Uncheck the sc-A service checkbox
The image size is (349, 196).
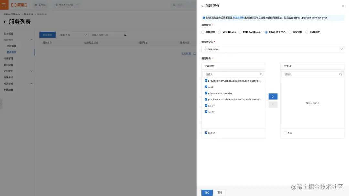206,87
